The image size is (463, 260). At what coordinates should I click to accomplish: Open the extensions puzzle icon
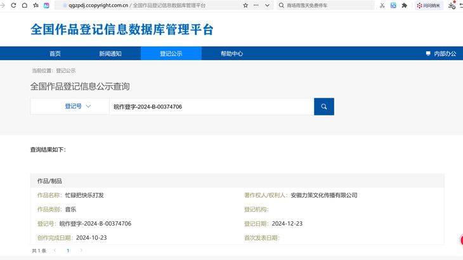coord(405,5)
